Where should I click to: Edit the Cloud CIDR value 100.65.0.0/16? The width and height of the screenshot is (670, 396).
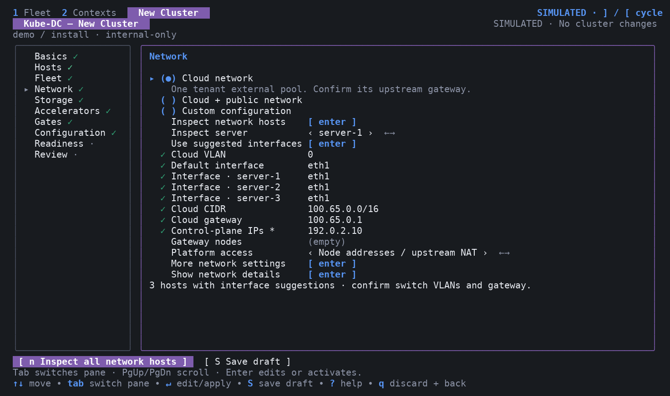pyautogui.click(x=343, y=209)
